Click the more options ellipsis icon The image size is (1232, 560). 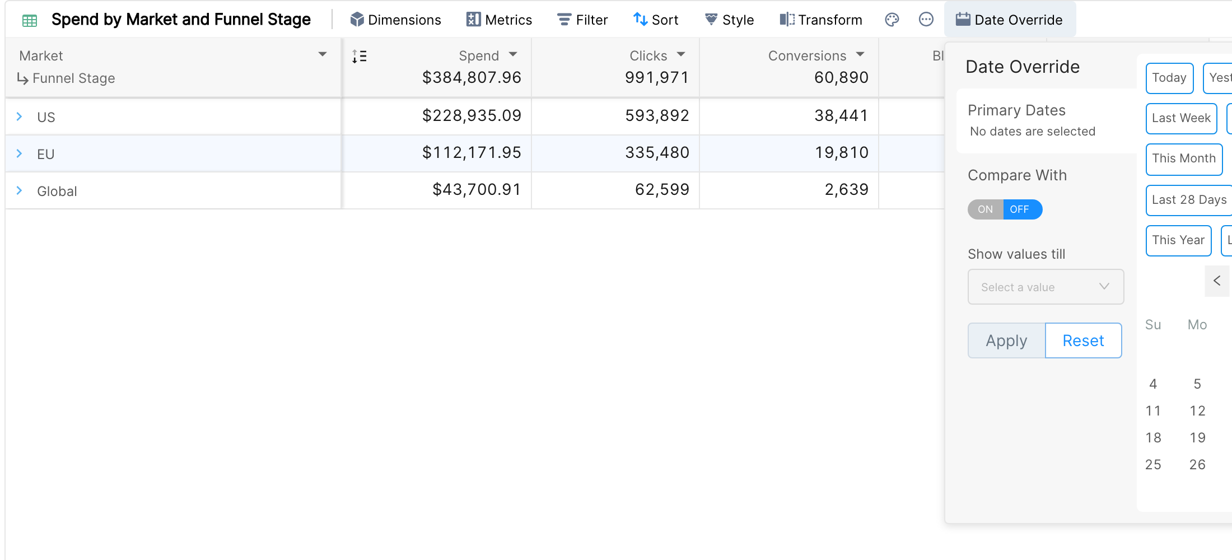coord(926,20)
